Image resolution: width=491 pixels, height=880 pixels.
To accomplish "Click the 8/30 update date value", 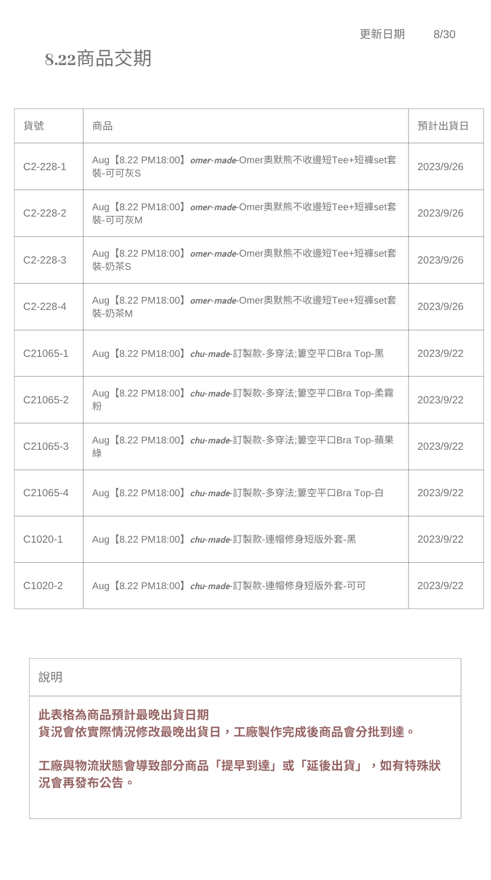I will tap(444, 34).
